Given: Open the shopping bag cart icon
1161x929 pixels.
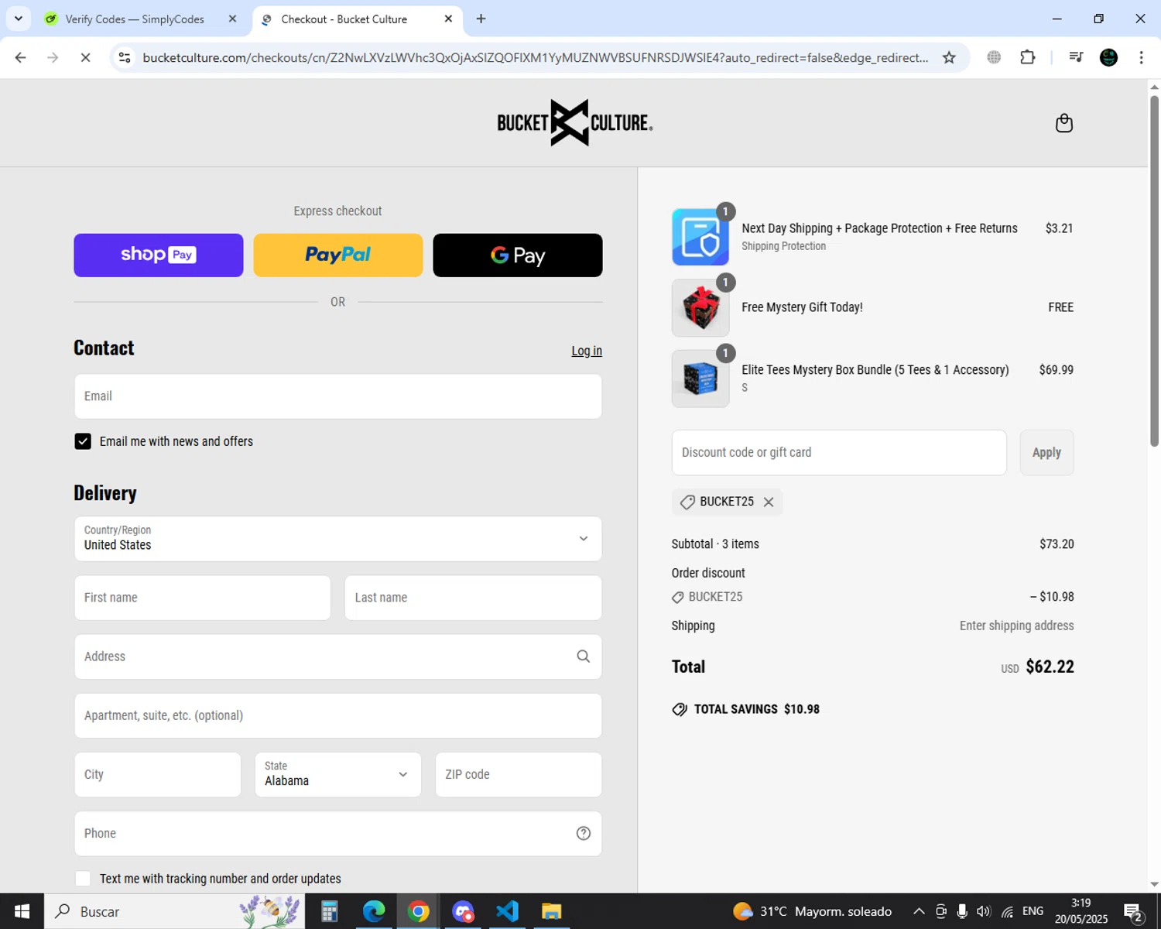Looking at the screenshot, I should 1064,123.
